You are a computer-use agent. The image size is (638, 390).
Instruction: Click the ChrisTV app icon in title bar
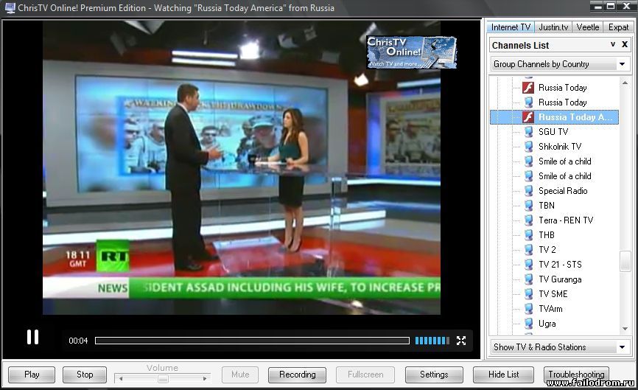click(x=10, y=7)
